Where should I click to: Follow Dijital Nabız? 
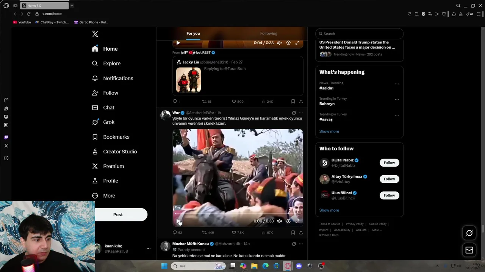[x=389, y=162]
